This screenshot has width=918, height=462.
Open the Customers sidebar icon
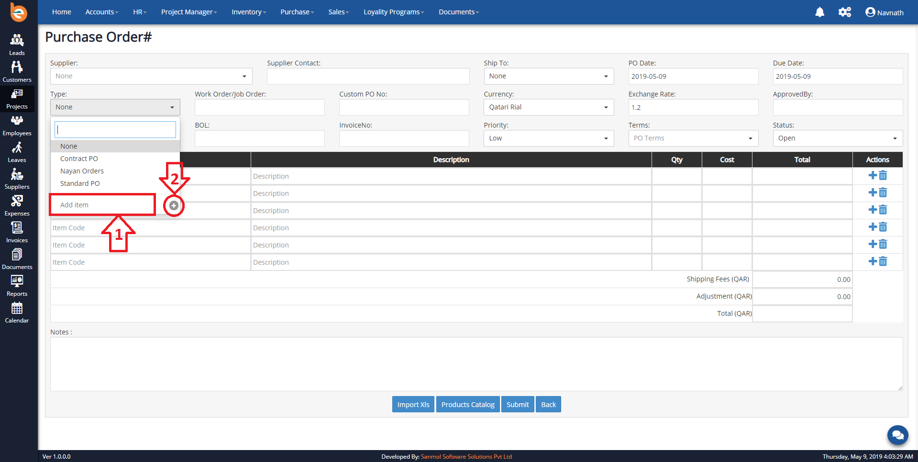pyautogui.click(x=17, y=72)
